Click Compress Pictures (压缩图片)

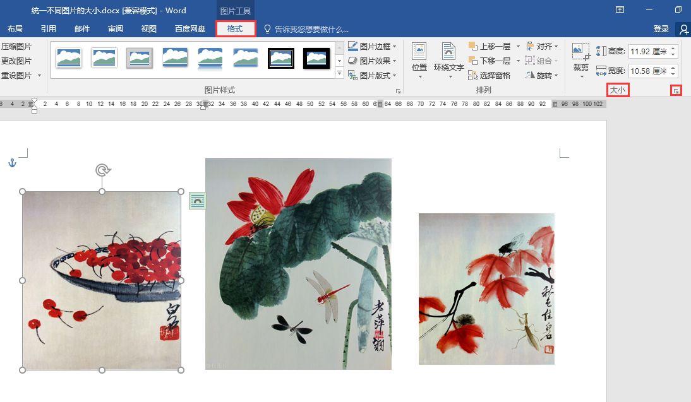(17, 46)
